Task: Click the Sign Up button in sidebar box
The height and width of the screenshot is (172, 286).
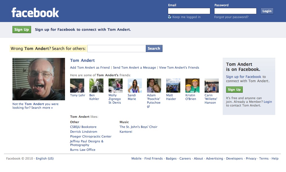Action: coord(234,90)
